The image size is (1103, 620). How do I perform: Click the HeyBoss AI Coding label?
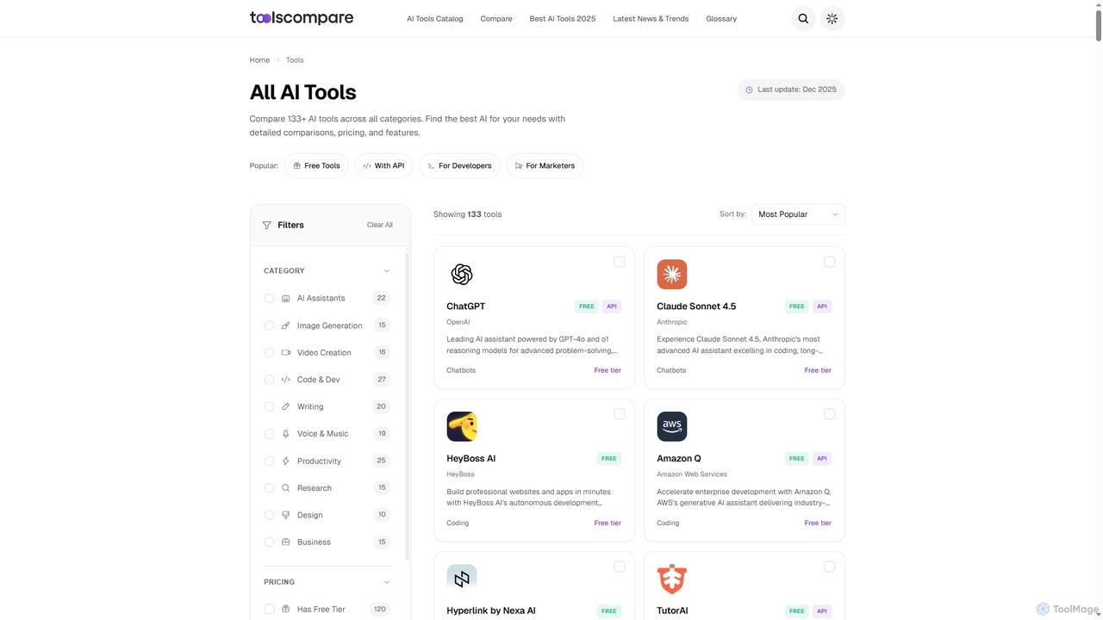coord(458,523)
